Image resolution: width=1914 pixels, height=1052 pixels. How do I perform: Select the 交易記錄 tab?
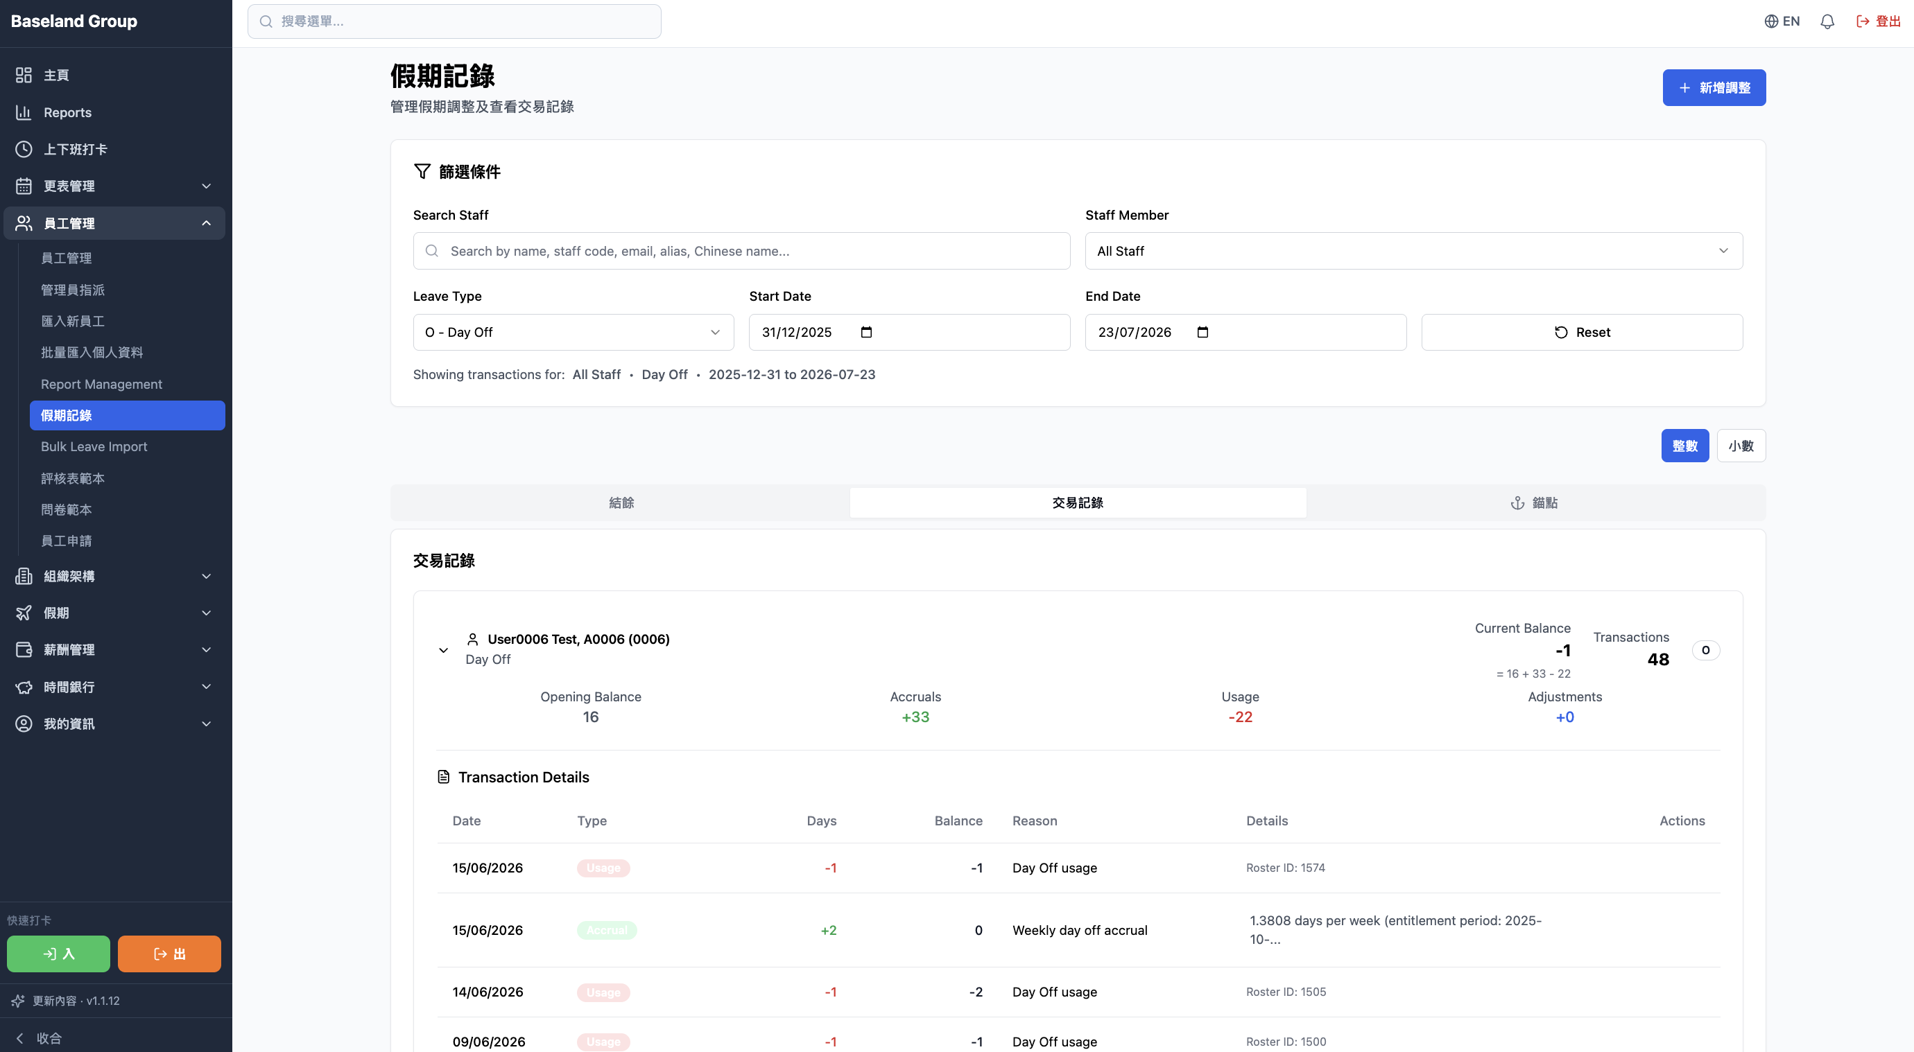(1078, 502)
